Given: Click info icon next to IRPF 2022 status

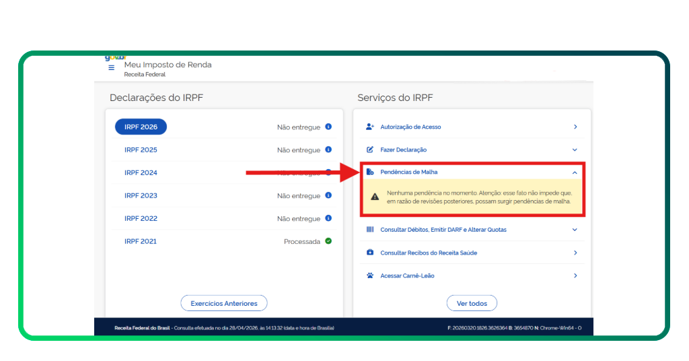Looking at the screenshot, I should (328, 218).
